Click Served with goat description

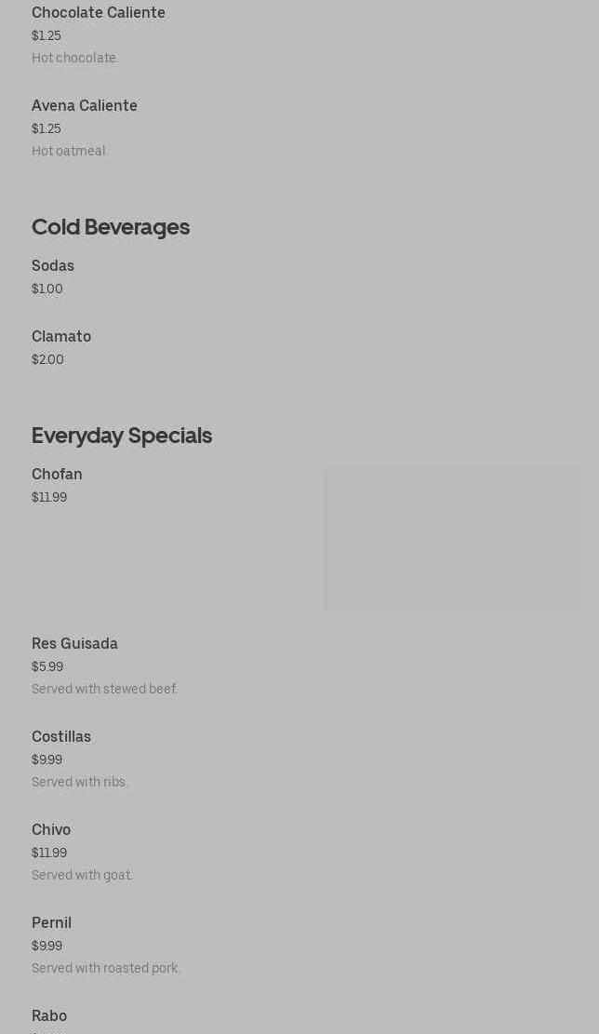click(82, 875)
